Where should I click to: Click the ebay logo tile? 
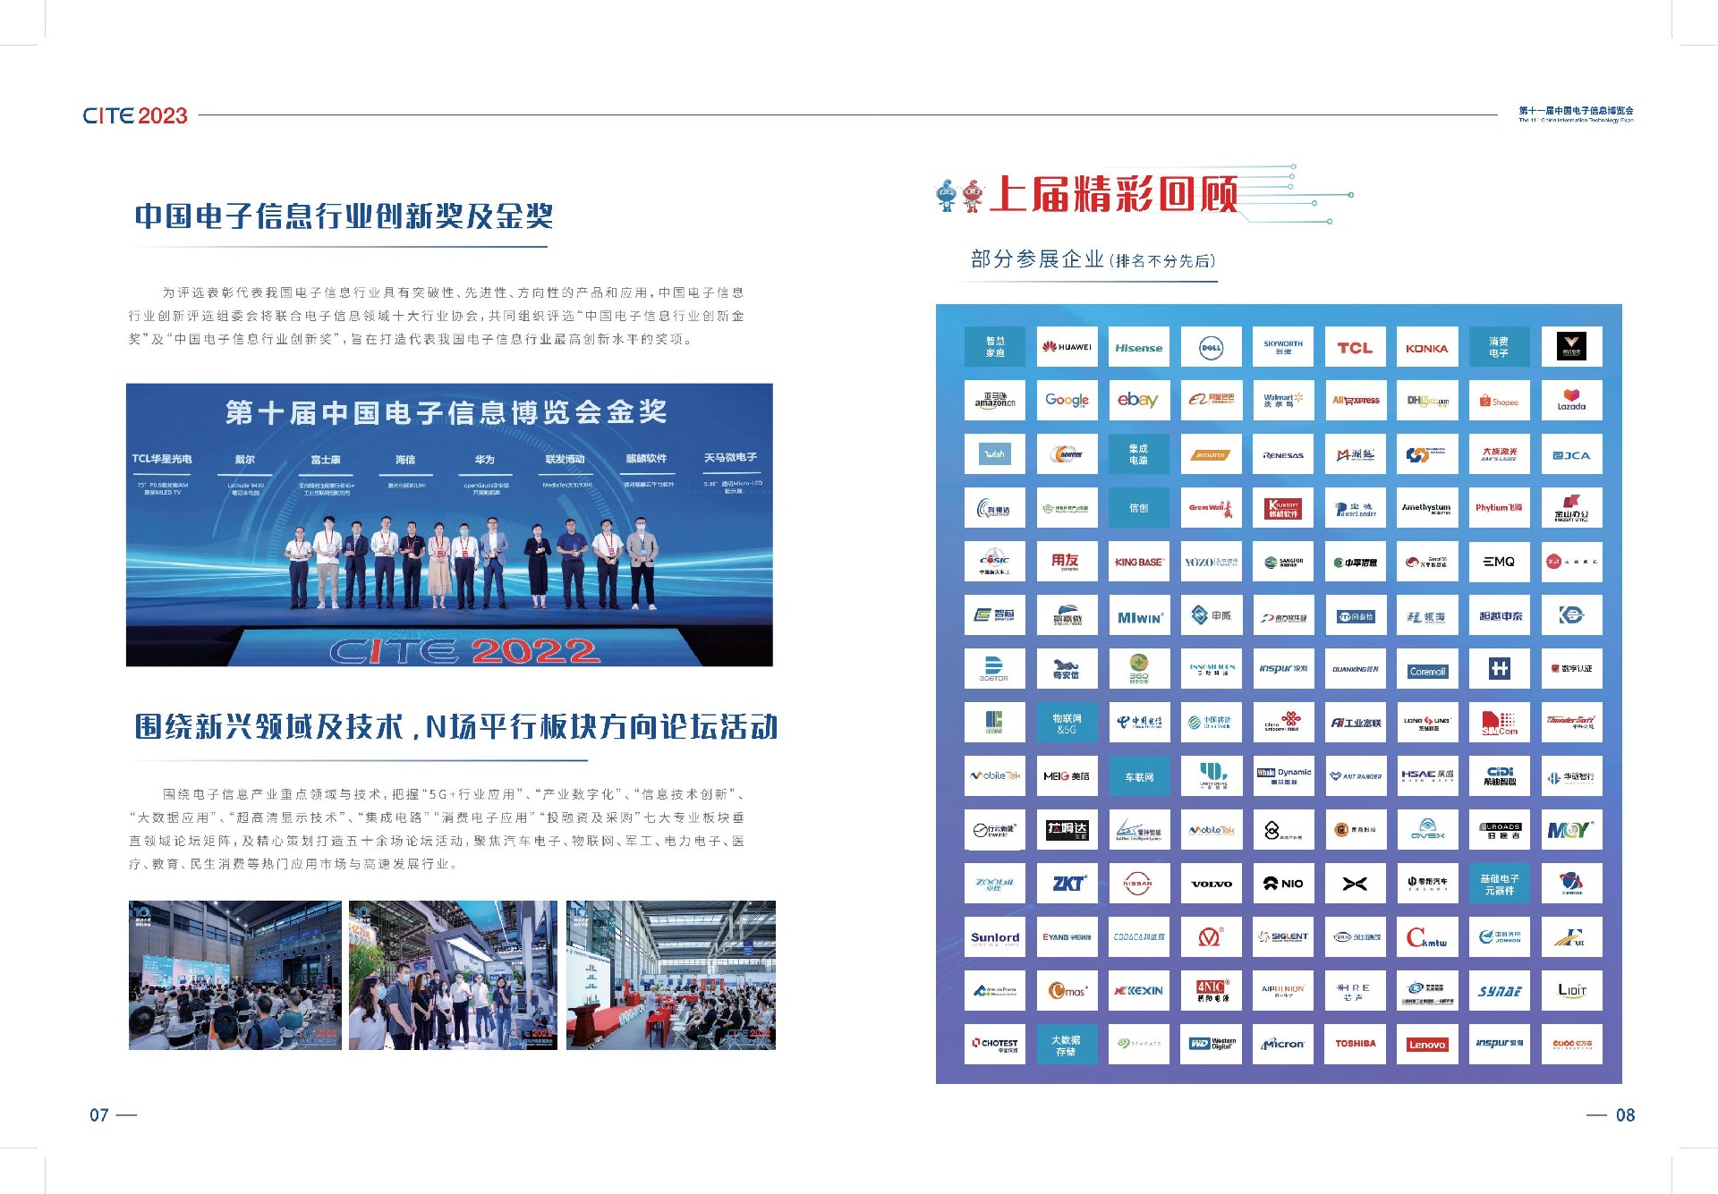click(1139, 401)
